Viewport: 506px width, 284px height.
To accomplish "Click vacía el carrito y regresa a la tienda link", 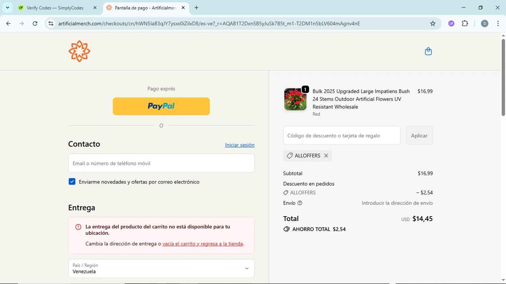I will pyautogui.click(x=202, y=244).
